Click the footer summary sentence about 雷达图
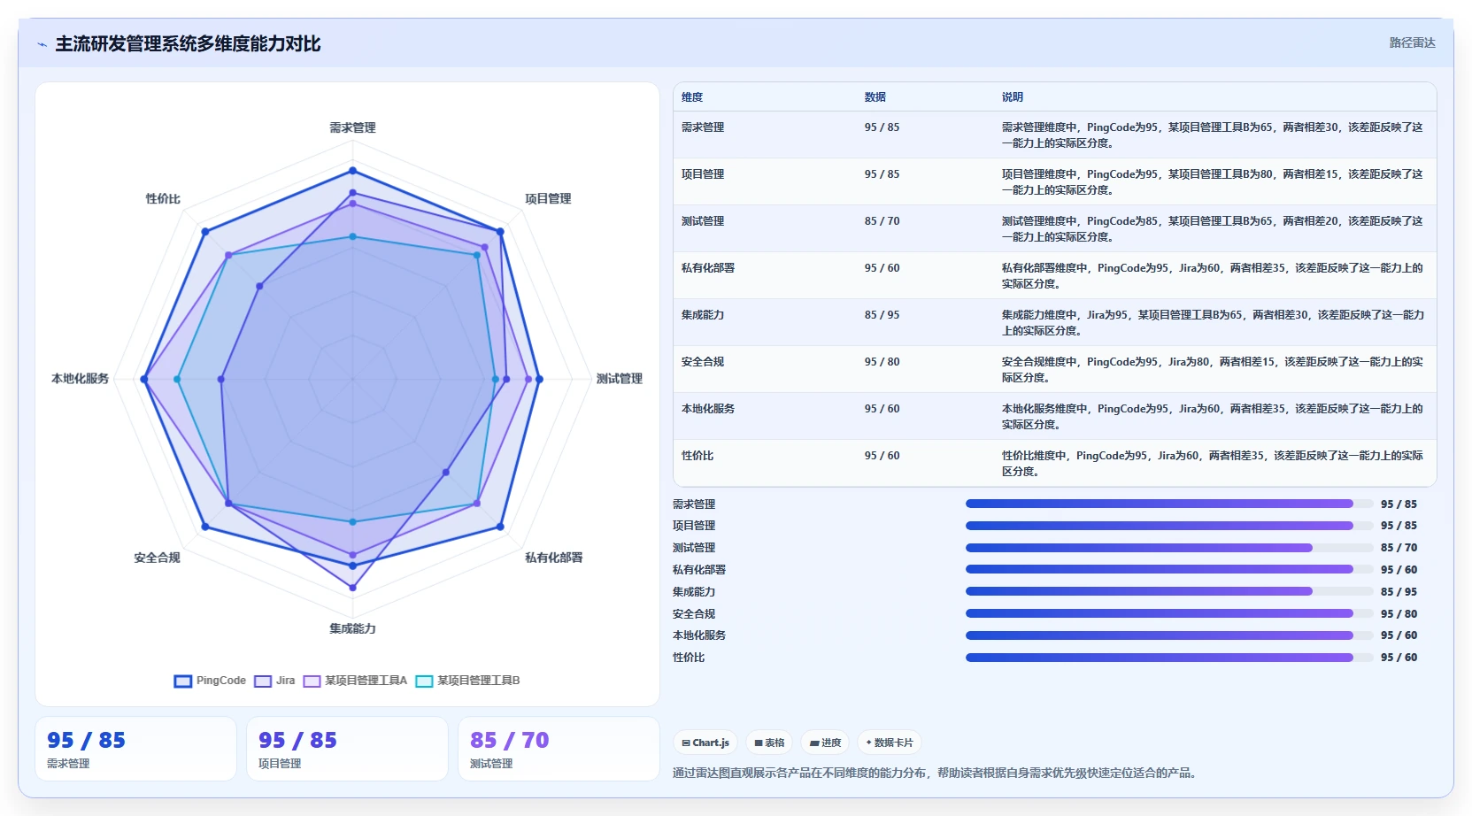This screenshot has height=816, width=1472. pyautogui.click(x=936, y=773)
